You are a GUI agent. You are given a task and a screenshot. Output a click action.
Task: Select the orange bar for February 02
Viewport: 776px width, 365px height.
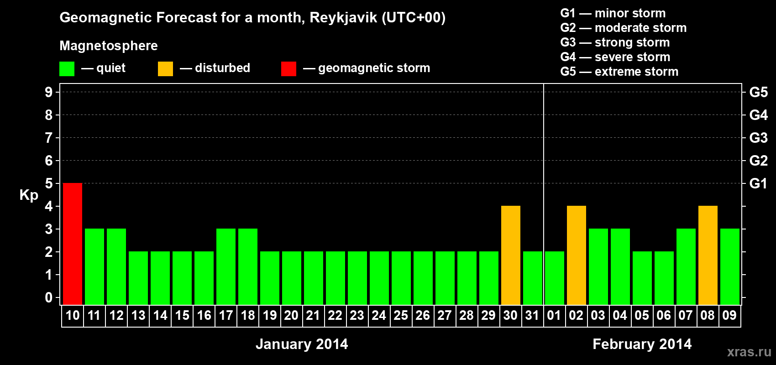point(577,255)
